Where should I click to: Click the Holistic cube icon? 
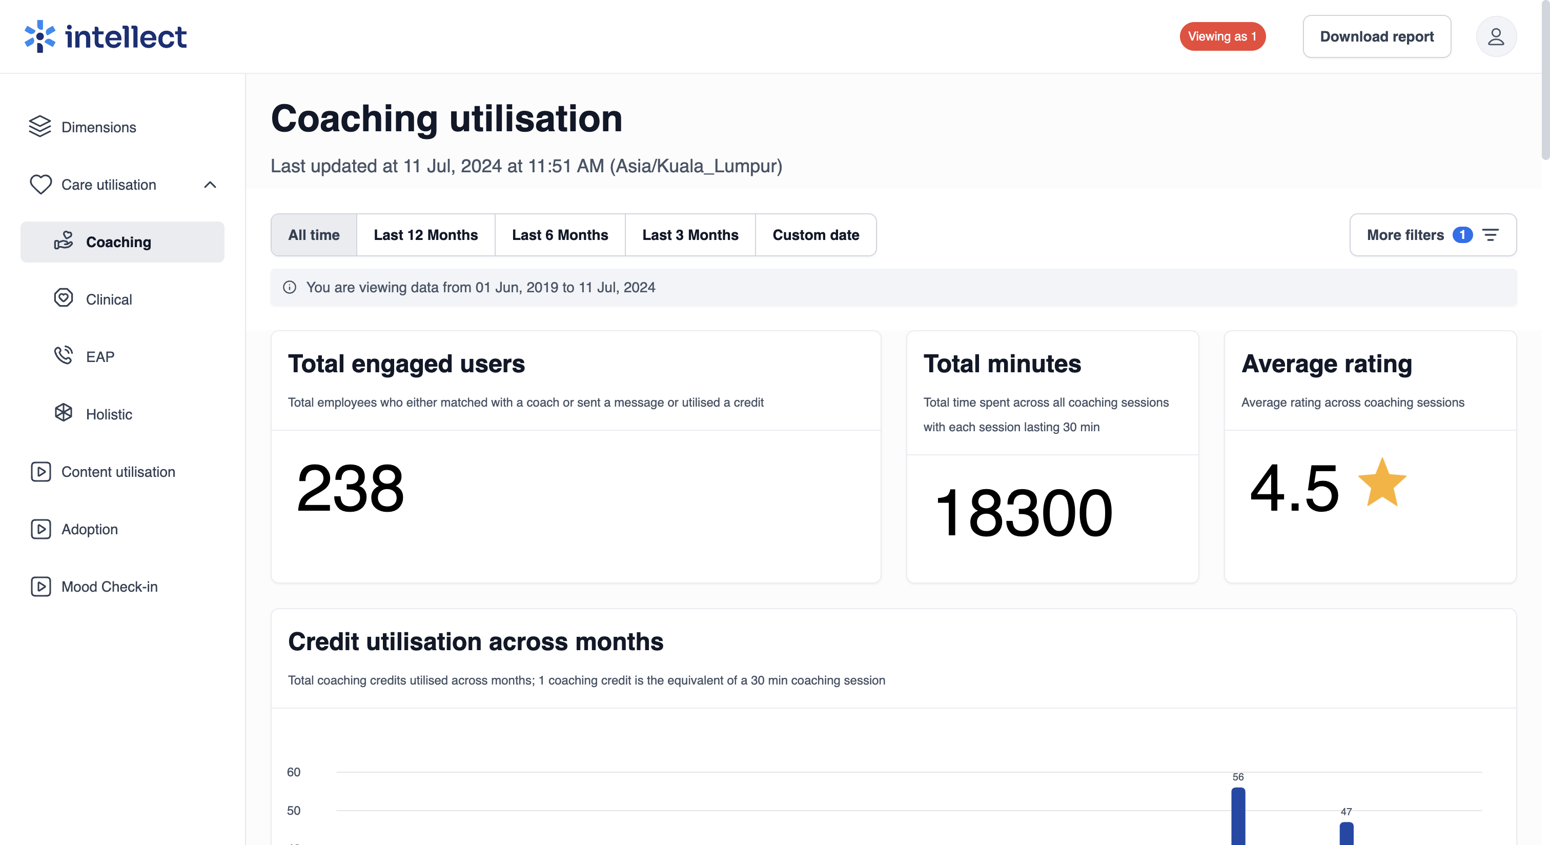click(x=64, y=413)
